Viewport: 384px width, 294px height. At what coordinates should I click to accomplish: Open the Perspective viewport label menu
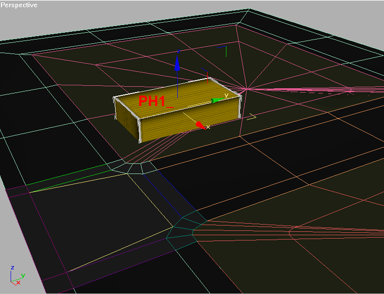tap(19, 5)
